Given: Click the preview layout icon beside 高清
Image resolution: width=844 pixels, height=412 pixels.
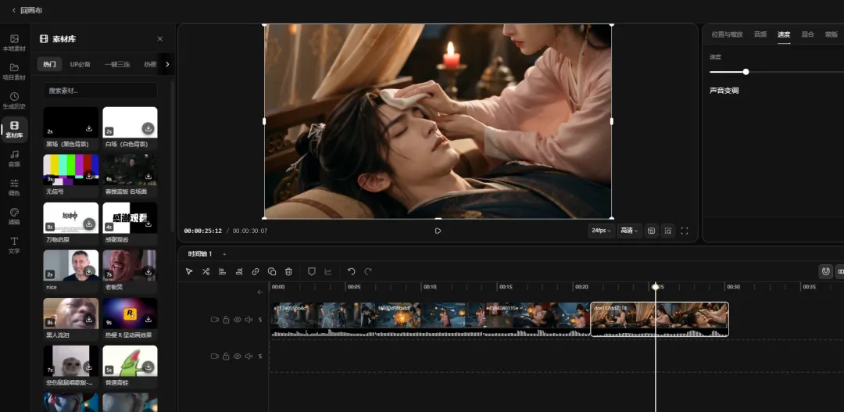Looking at the screenshot, I should point(651,231).
